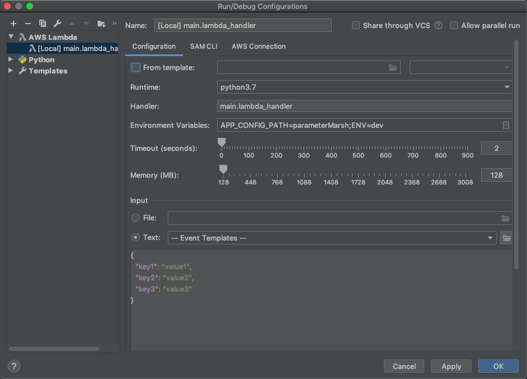Click the Python logo icon in tree
The width and height of the screenshot is (527, 379).
coord(22,60)
